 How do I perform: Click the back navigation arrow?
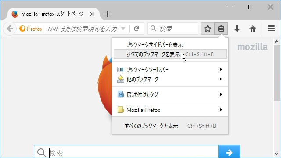(10, 29)
